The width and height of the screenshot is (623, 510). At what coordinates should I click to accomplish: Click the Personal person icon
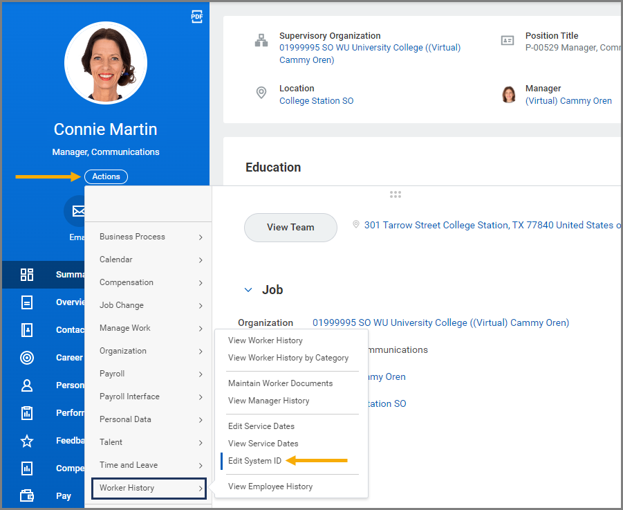tap(27, 385)
